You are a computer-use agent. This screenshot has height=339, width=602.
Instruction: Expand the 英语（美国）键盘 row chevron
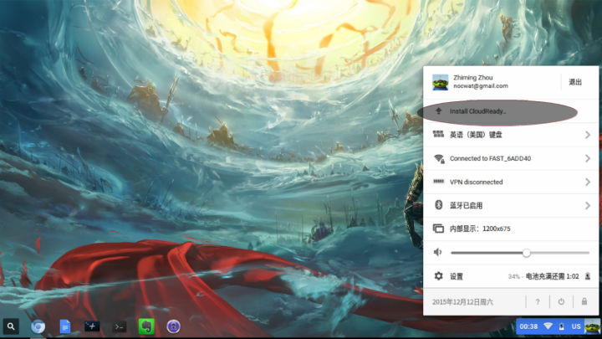coord(588,135)
